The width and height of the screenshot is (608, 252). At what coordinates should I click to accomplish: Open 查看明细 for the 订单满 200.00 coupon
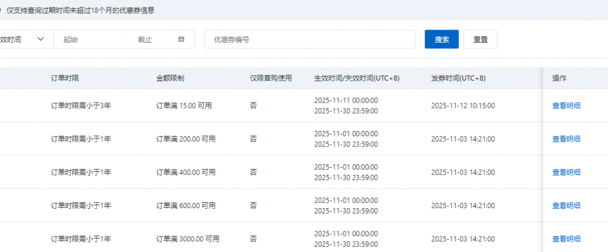point(566,139)
